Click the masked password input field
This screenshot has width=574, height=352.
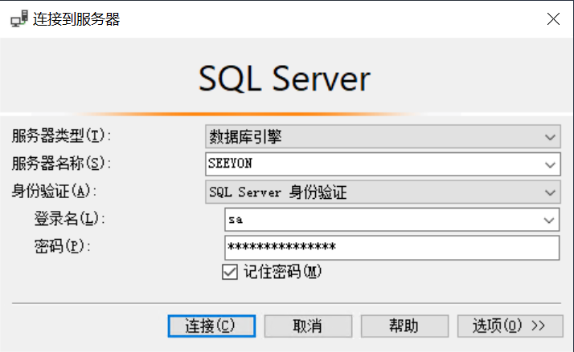(392, 247)
